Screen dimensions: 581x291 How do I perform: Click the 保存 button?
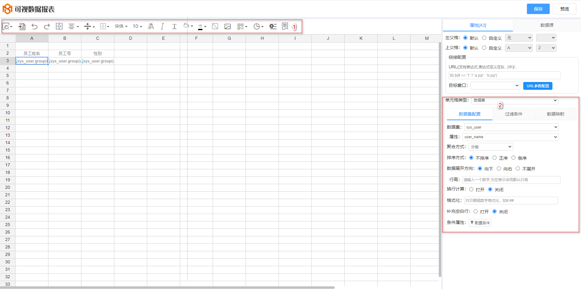coord(538,9)
